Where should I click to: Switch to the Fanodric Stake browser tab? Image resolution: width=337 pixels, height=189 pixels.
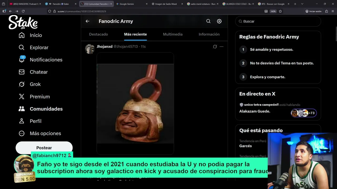(x=61, y=4)
